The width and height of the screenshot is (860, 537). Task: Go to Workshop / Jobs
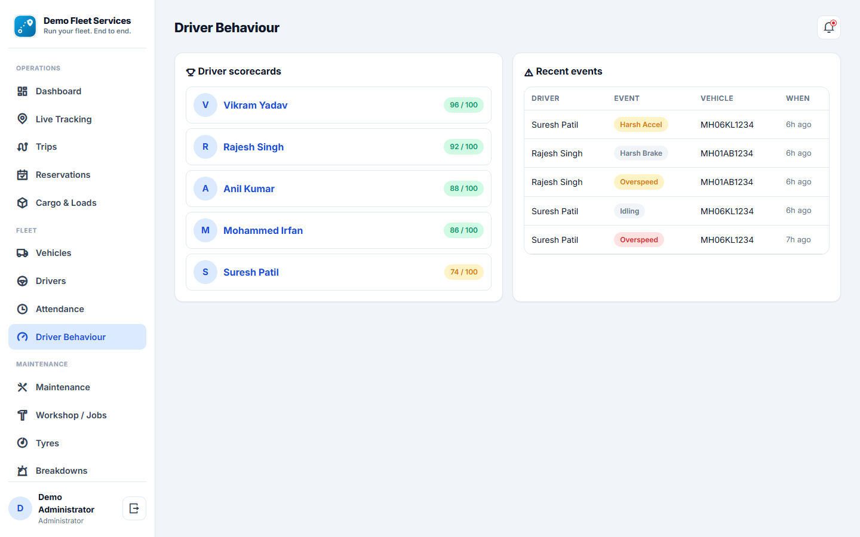point(77,415)
